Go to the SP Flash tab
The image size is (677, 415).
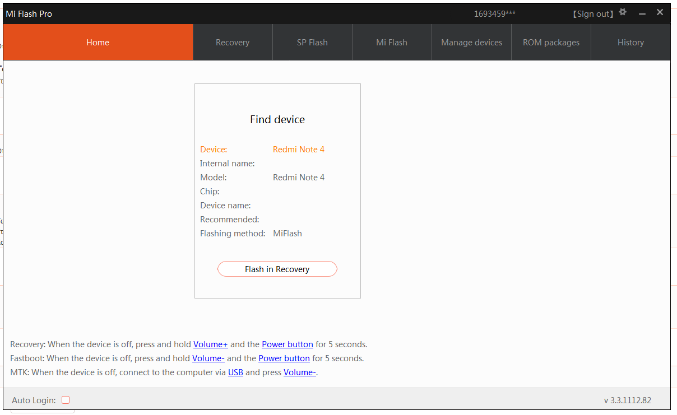(312, 43)
